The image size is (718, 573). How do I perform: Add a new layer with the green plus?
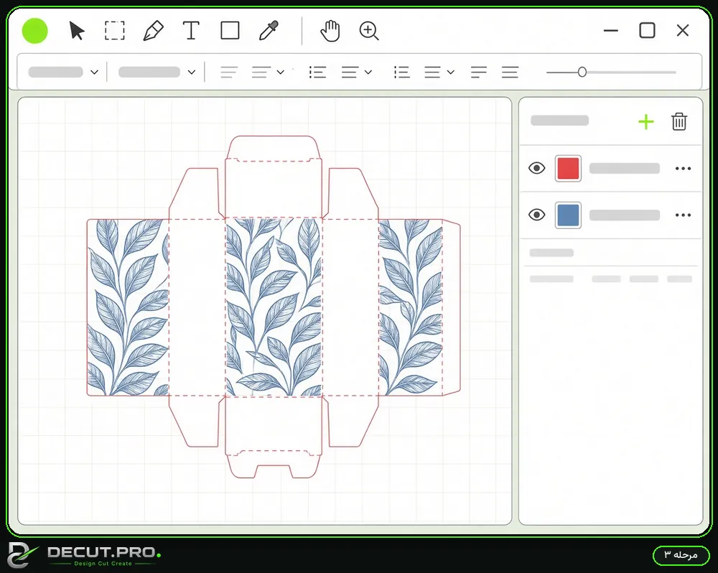[645, 122]
